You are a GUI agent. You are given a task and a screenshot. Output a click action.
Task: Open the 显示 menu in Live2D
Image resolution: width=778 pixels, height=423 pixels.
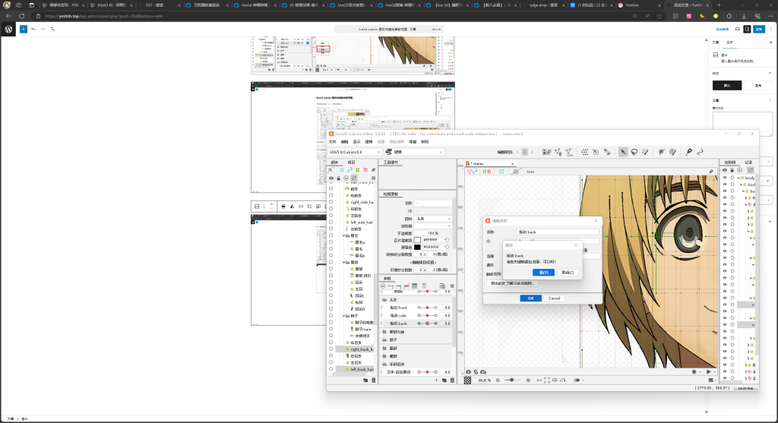click(356, 142)
